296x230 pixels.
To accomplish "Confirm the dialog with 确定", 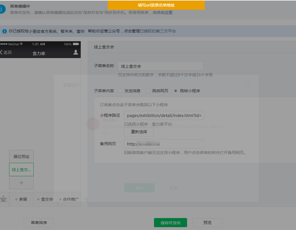I will point(139,188).
